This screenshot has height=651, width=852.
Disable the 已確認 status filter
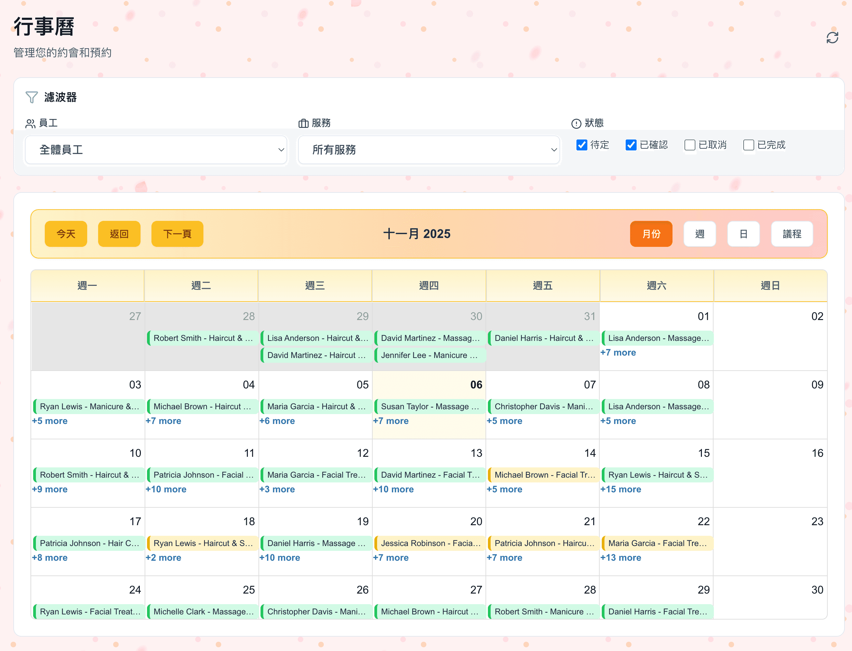click(x=631, y=145)
